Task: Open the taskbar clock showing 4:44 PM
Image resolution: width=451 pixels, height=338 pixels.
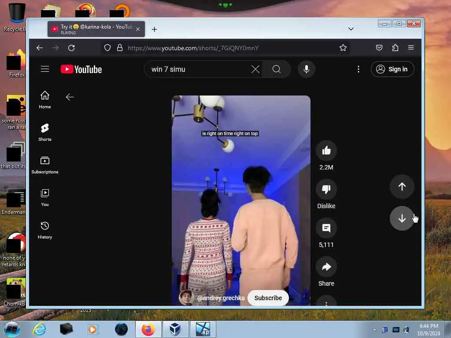Action: pos(429,330)
